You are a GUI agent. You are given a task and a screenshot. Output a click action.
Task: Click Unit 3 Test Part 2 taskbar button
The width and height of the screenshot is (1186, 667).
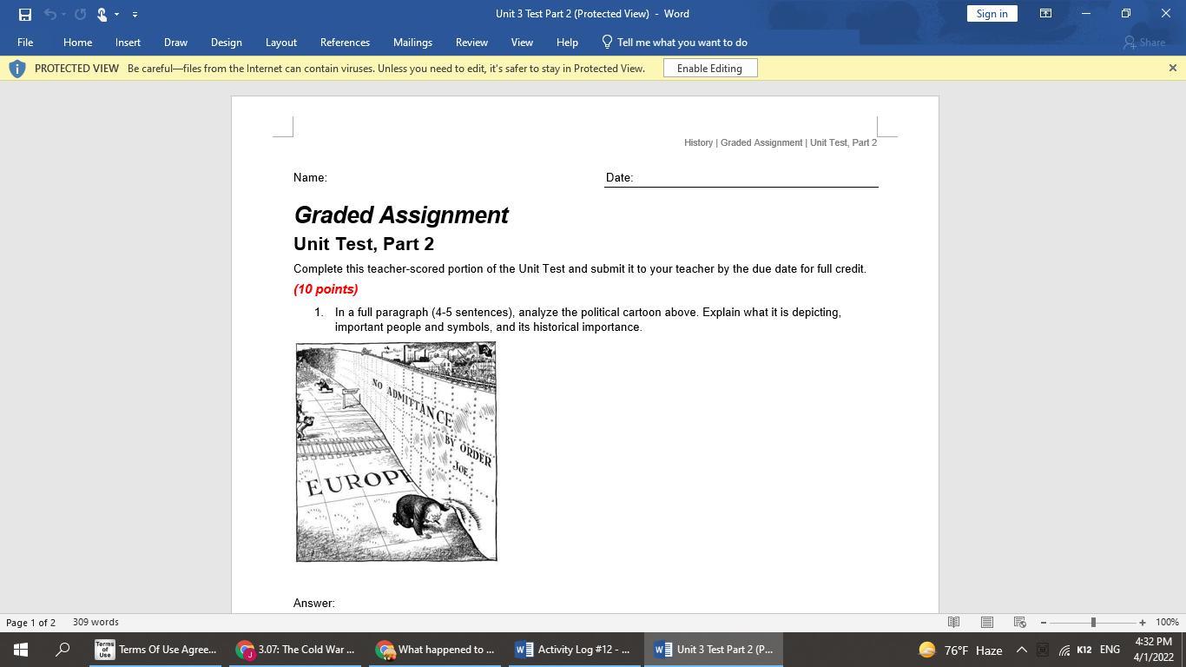[x=713, y=650]
